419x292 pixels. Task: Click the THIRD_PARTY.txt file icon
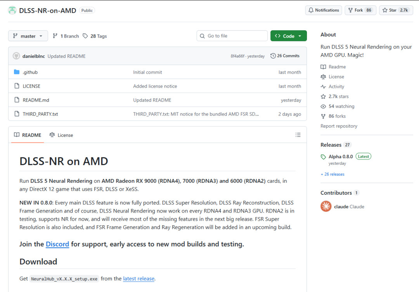(x=17, y=114)
